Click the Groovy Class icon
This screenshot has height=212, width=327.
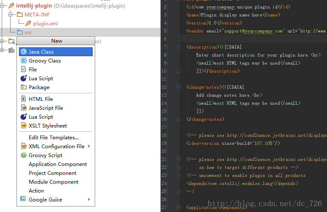coord(24,61)
